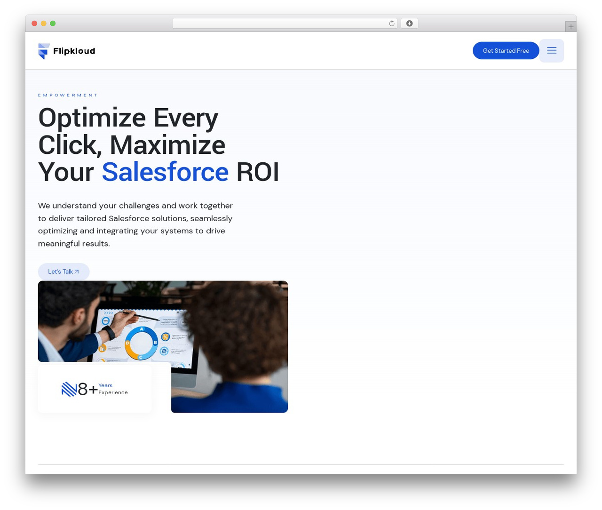
Task: Click the browser reload icon
Action: [392, 24]
